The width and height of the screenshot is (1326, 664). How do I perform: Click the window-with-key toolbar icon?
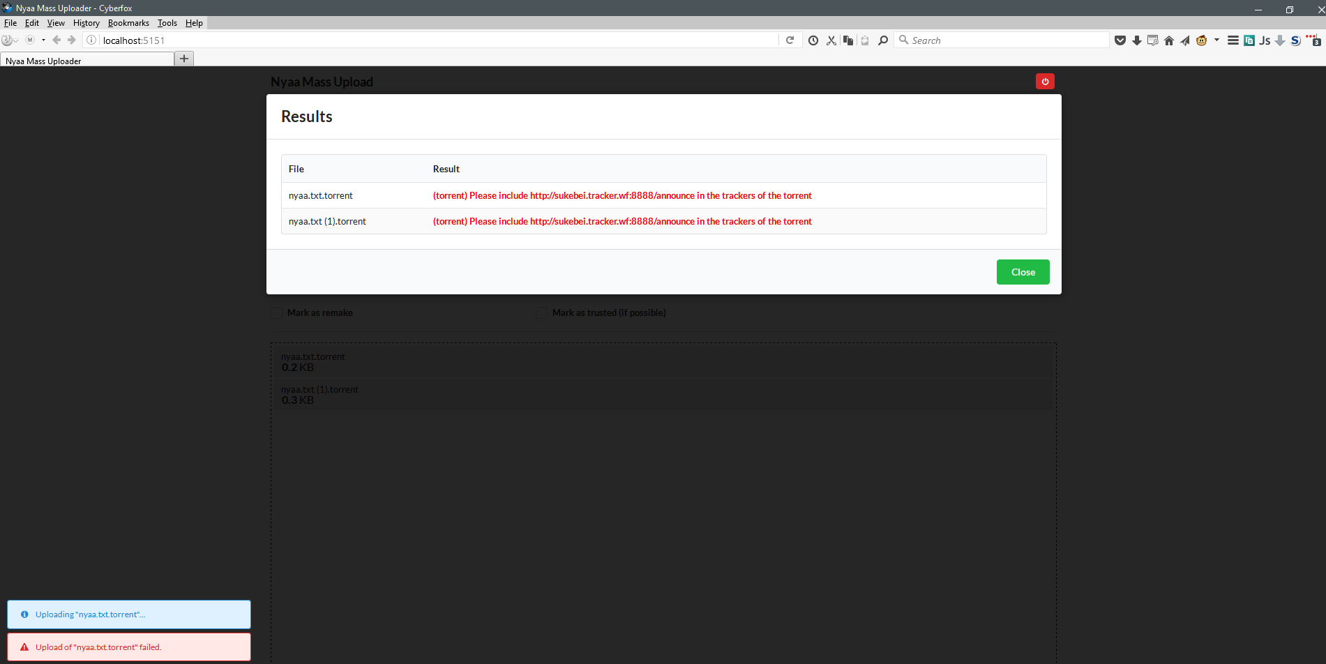(x=1153, y=40)
